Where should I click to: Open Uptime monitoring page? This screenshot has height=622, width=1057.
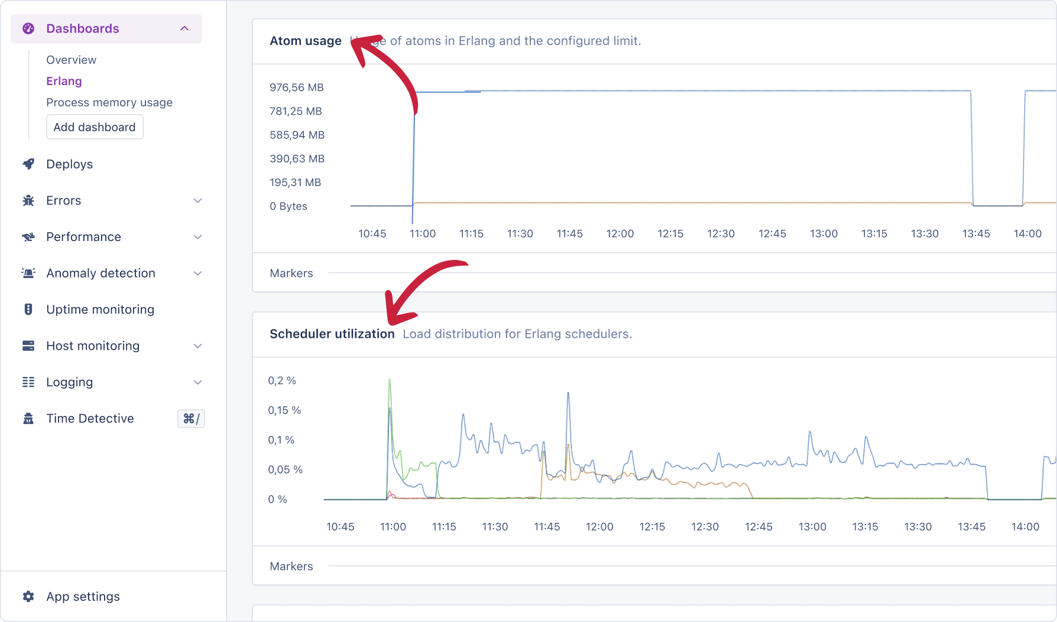[100, 310]
